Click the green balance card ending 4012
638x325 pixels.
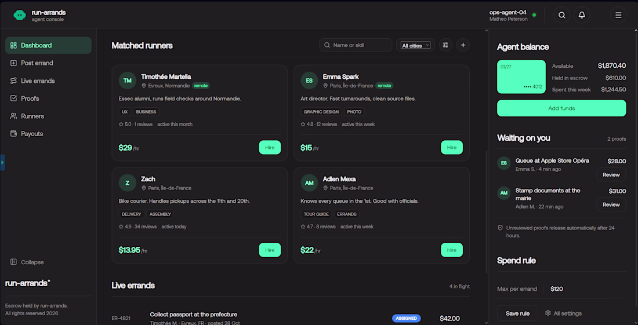[x=521, y=77]
